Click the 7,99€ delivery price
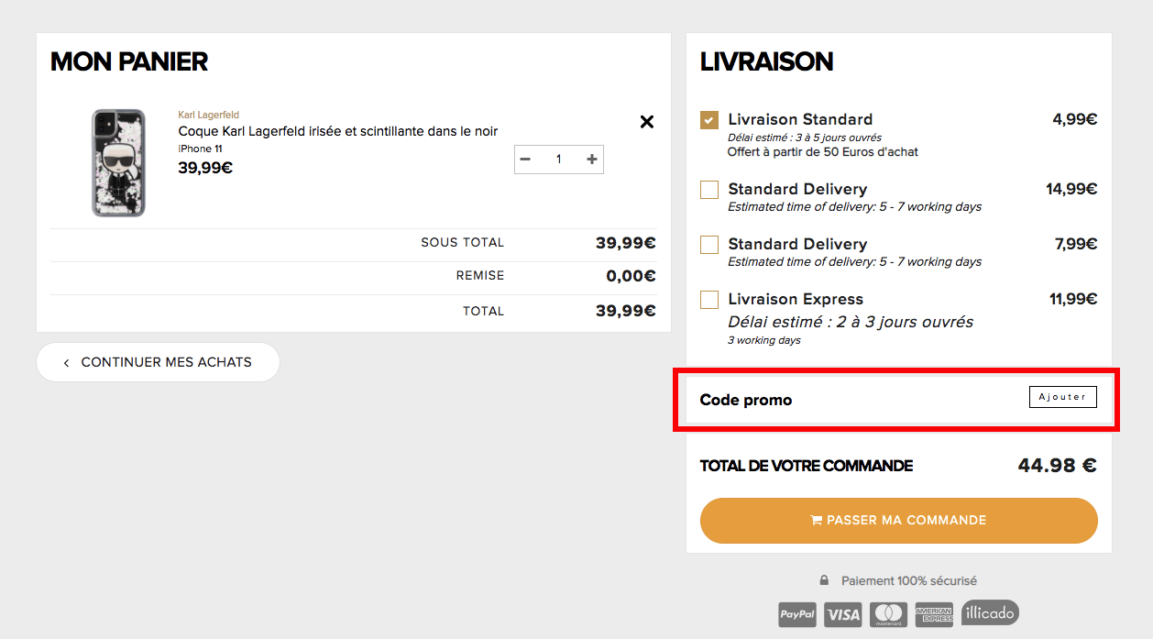Screen dimensions: 1153x639 click(1076, 244)
